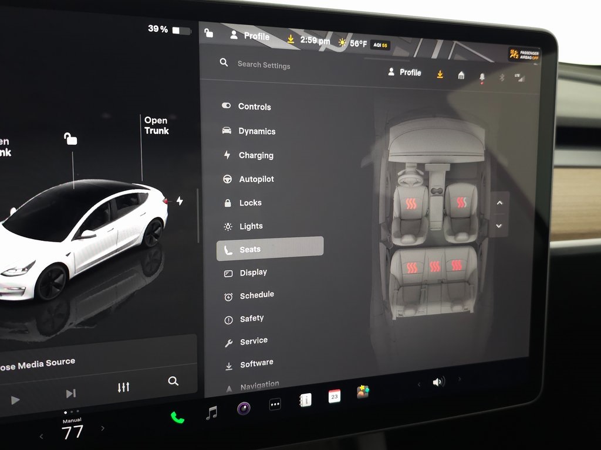Tap the lightning bolt charge port icon
The image size is (601, 450).
[180, 200]
